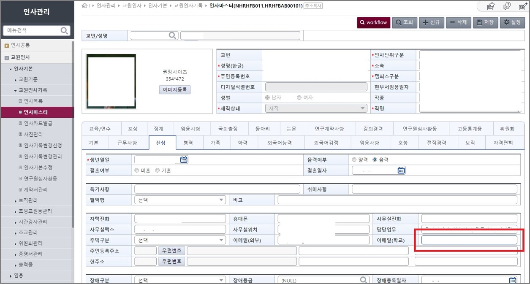
Task: Click the search icon in the 교번/성명 field
Action: [172, 36]
